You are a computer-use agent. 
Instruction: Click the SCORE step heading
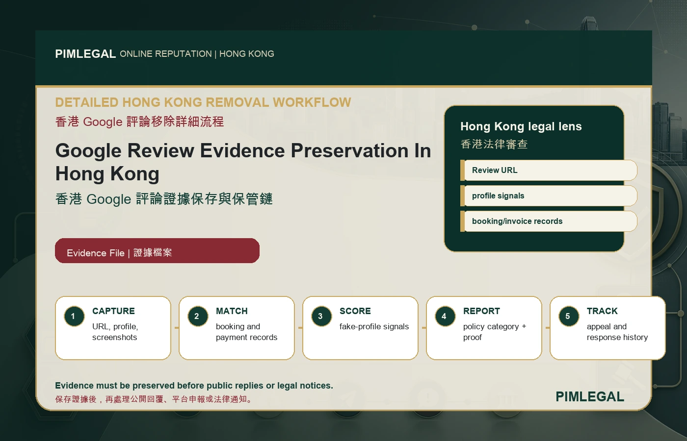[355, 311]
